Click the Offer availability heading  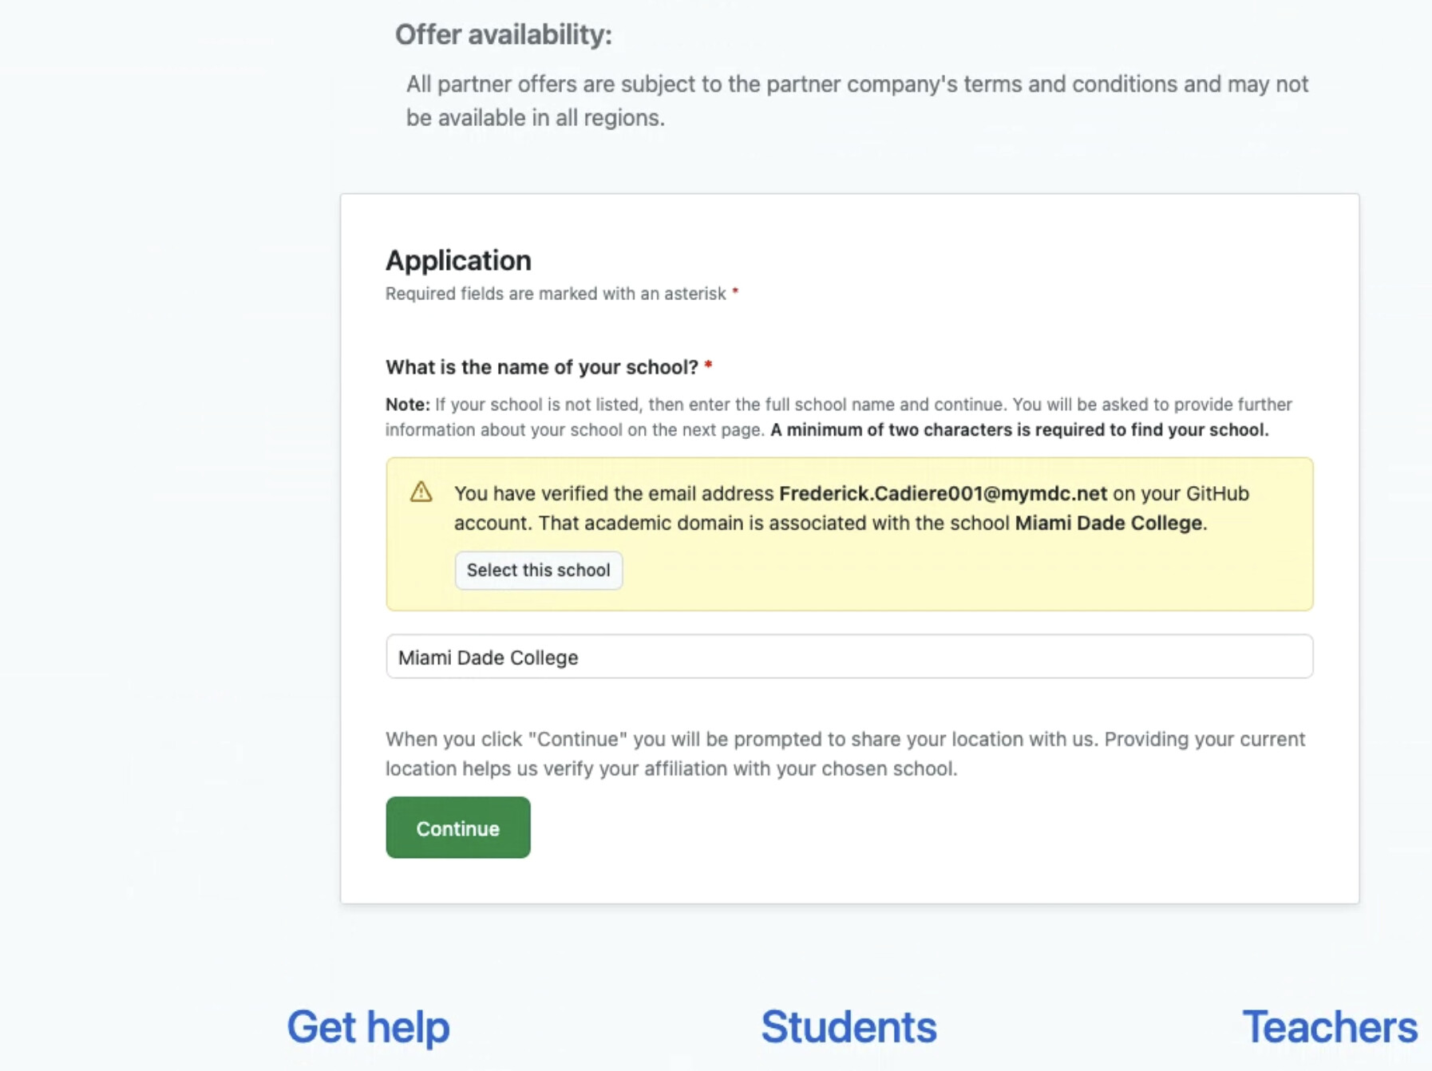coord(504,34)
